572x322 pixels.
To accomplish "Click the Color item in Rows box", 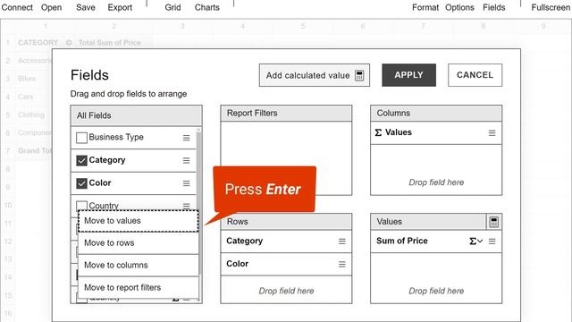I will pos(286,265).
